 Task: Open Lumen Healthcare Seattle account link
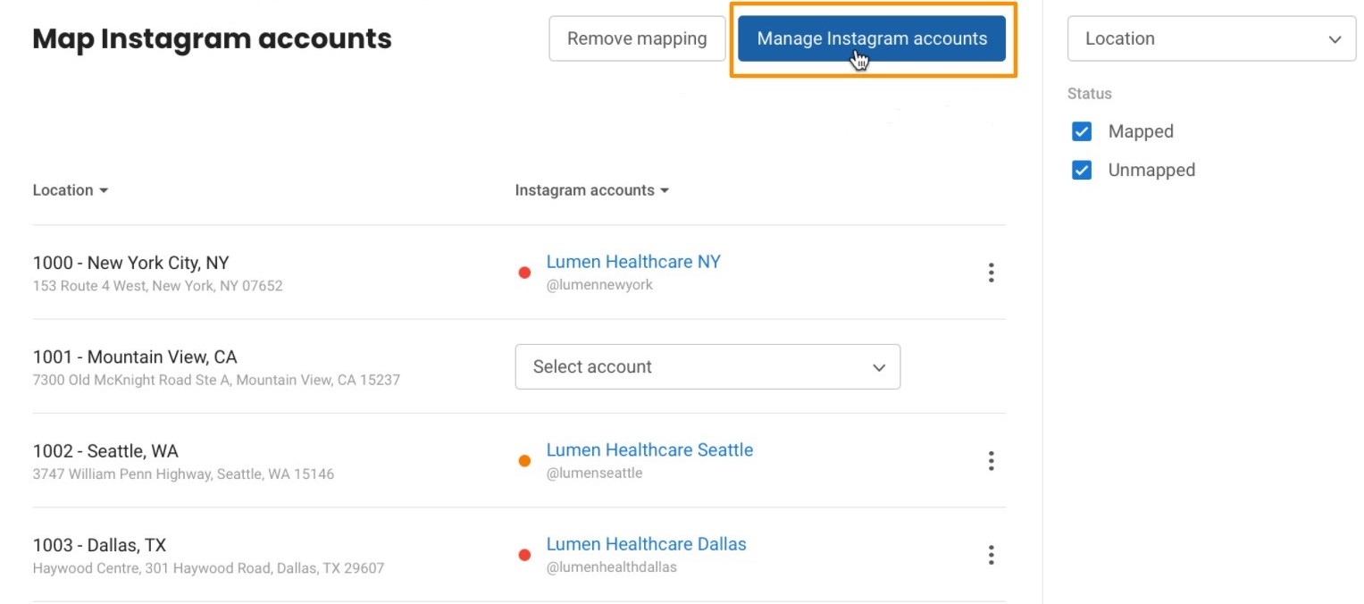649,450
